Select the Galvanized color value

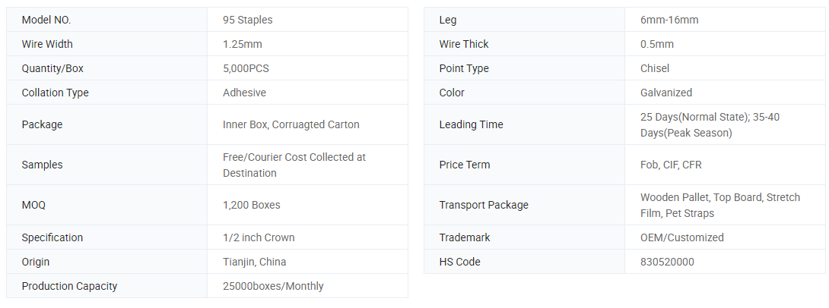(665, 93)
